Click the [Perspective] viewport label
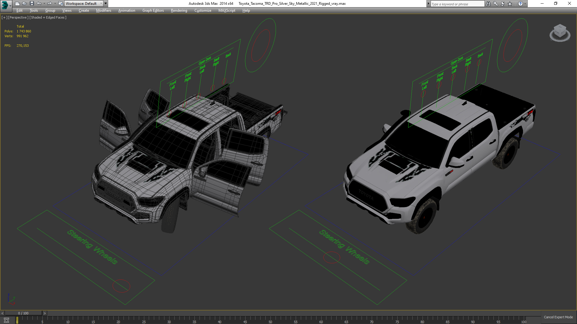The height and width of the screenshot is (324, 577). coord(18,17)
